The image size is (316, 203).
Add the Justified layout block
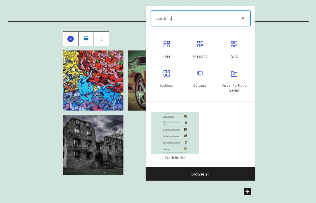166,79
